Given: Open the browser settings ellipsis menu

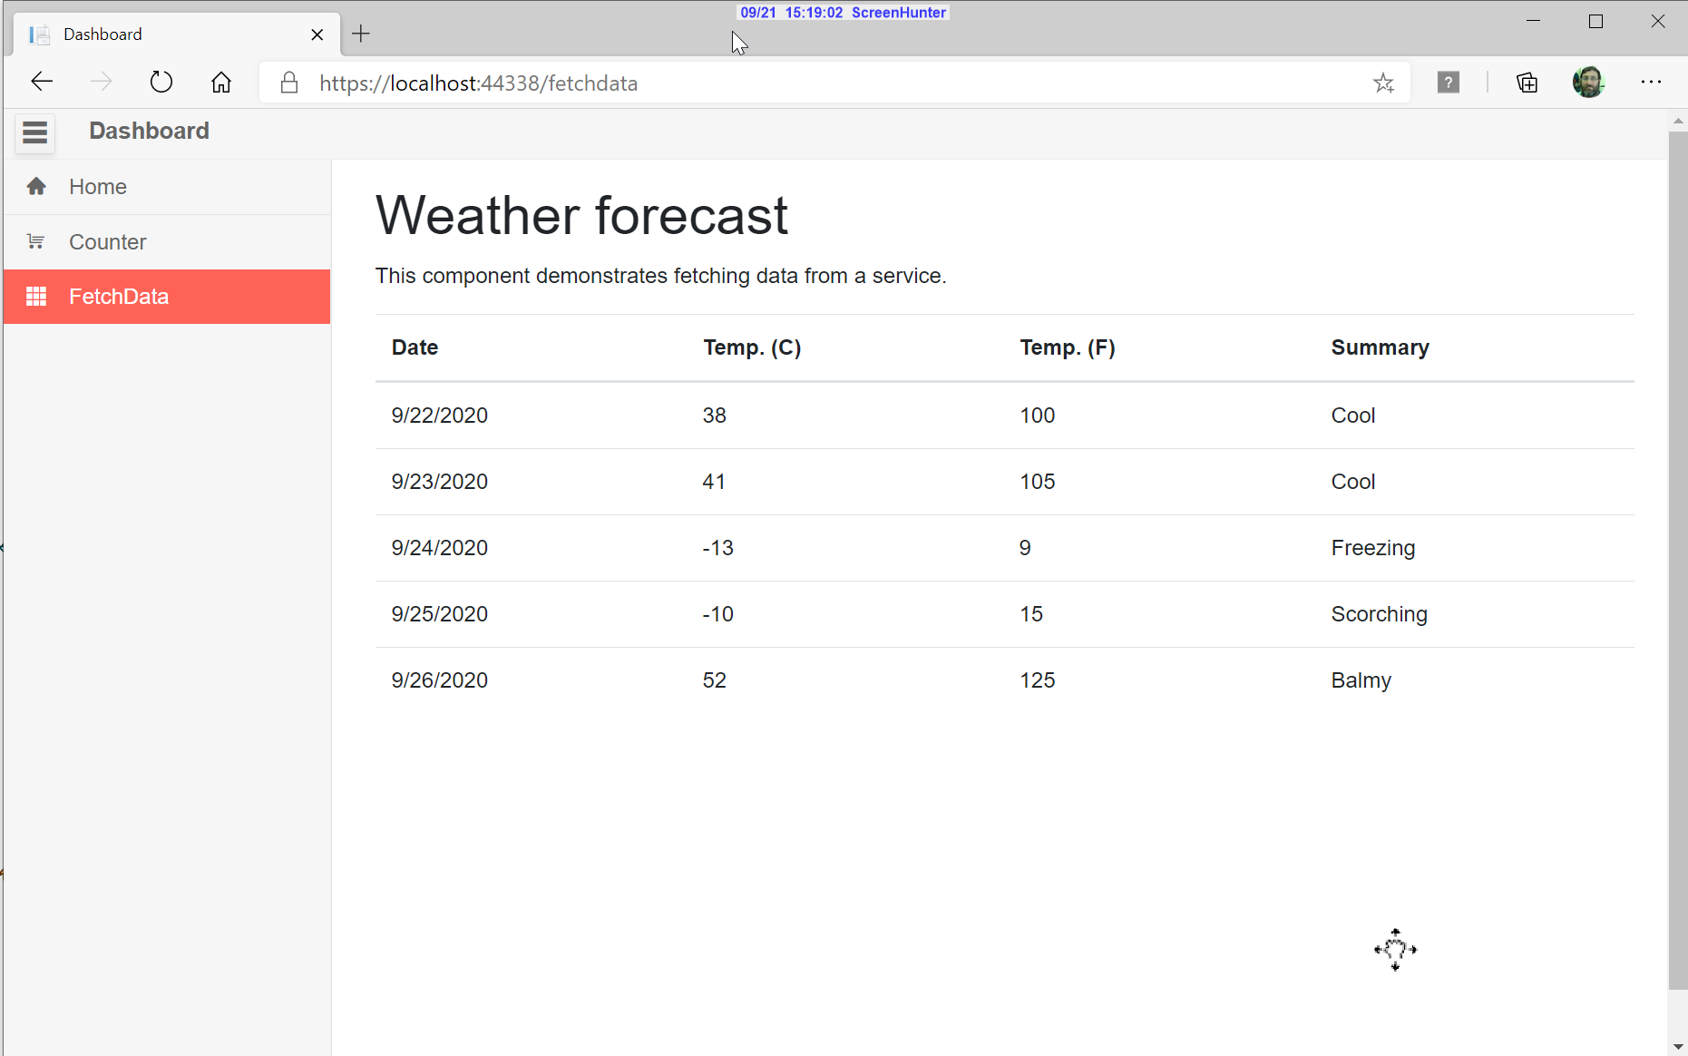Looking at the screenshot, I should click(x=1651, y=83).
